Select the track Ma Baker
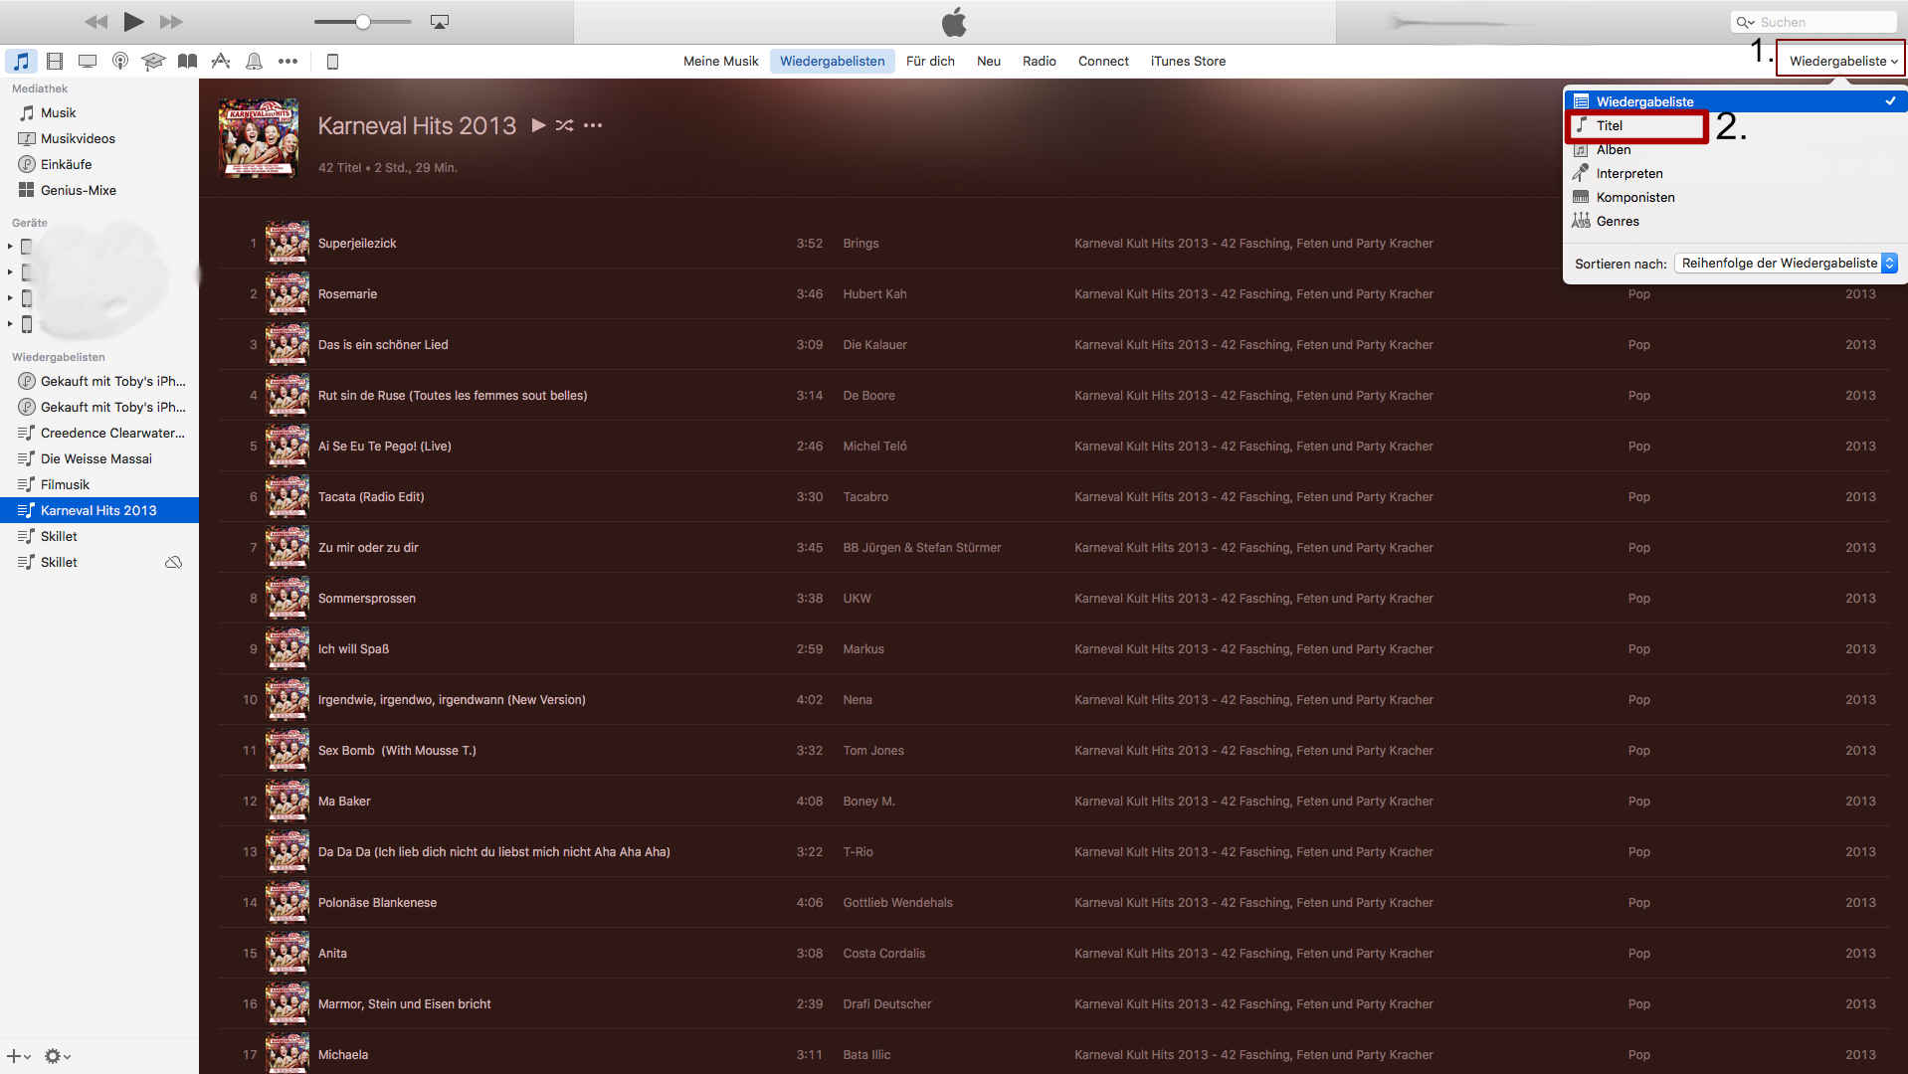 [x=344, y=801]
